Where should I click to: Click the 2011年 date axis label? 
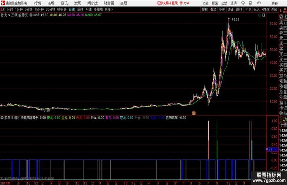click(5, 183)
